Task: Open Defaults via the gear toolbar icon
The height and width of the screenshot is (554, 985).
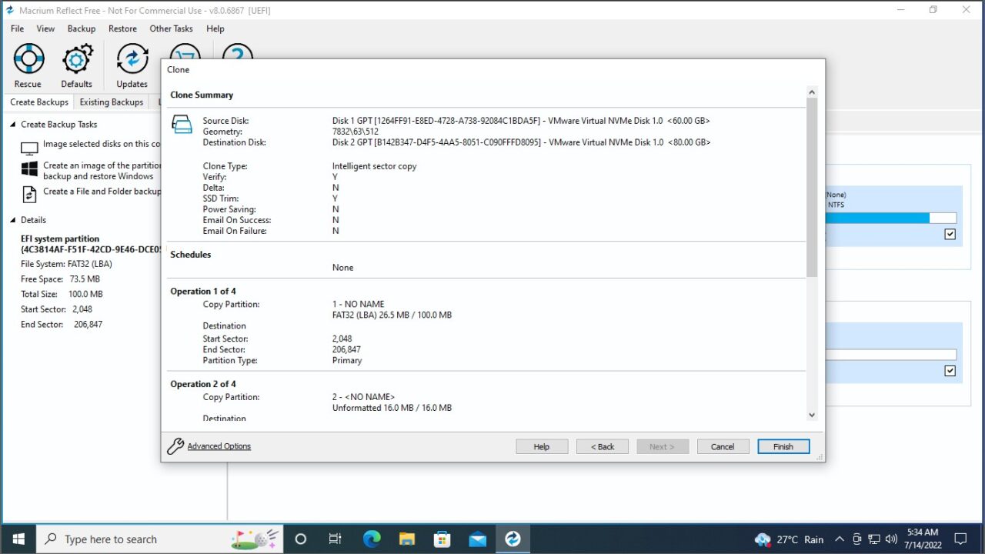Action: (77, 58)
